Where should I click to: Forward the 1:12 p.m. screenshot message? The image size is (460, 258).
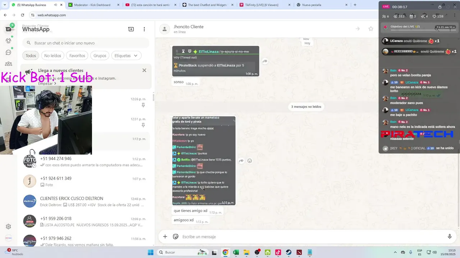point(241,161)
